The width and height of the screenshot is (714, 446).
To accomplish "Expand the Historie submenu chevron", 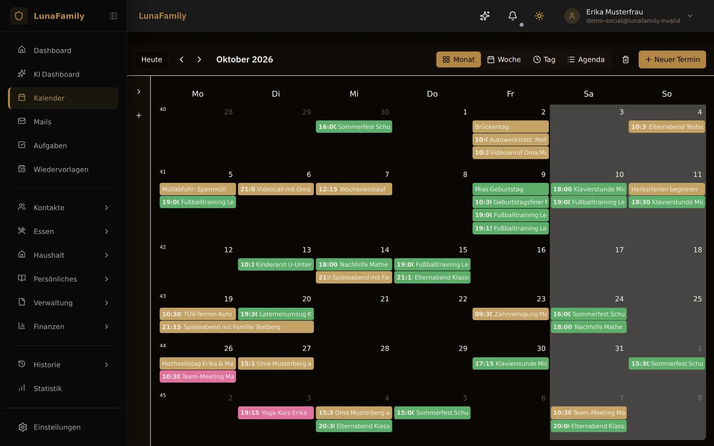I will pos(107,365).
